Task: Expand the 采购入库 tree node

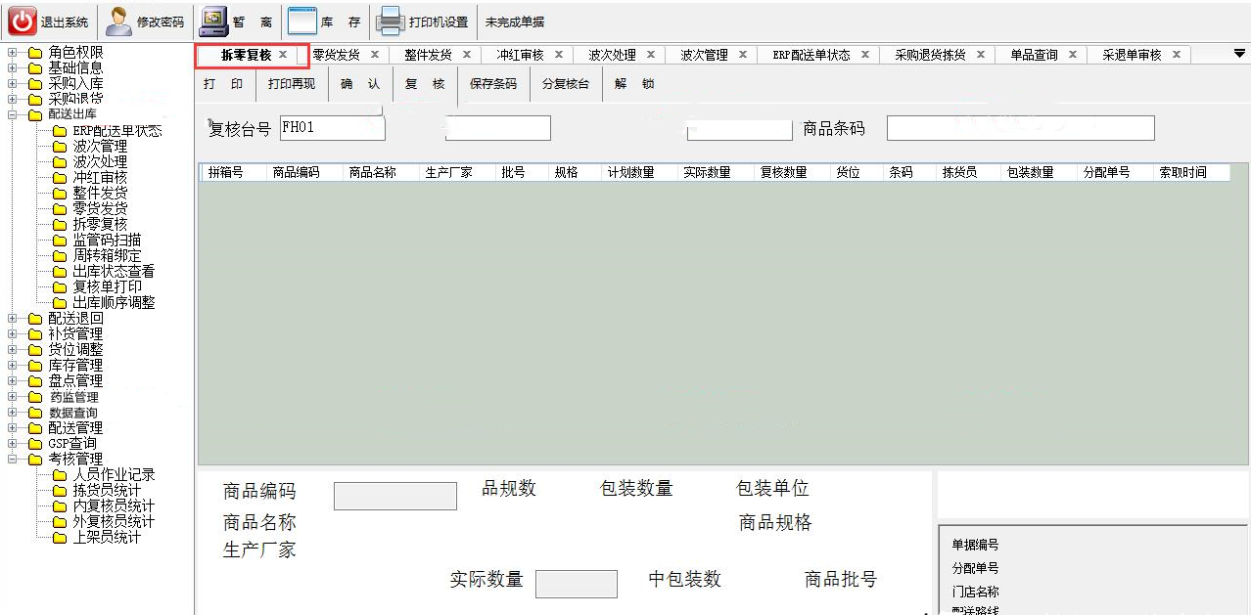Action: 12,83
